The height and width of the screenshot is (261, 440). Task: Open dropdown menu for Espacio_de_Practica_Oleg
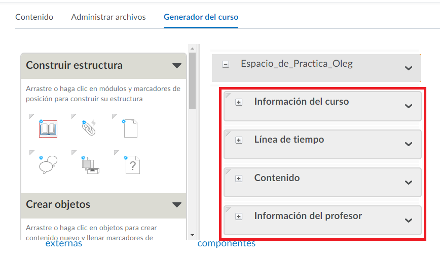point(409,68)
